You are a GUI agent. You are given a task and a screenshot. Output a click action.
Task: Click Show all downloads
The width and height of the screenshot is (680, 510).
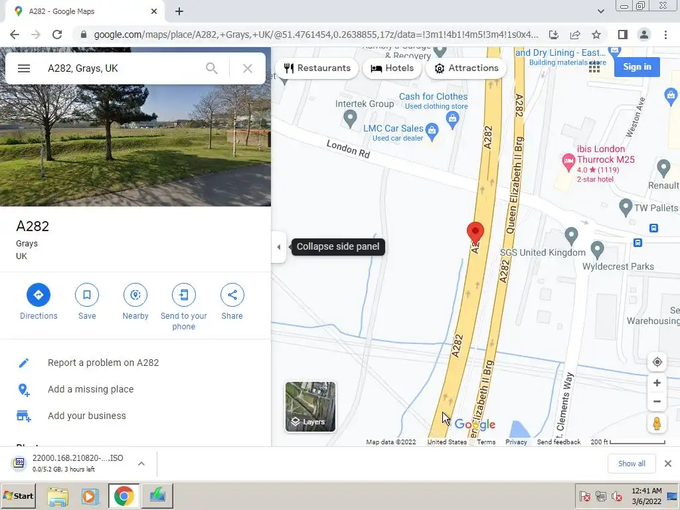632,464
